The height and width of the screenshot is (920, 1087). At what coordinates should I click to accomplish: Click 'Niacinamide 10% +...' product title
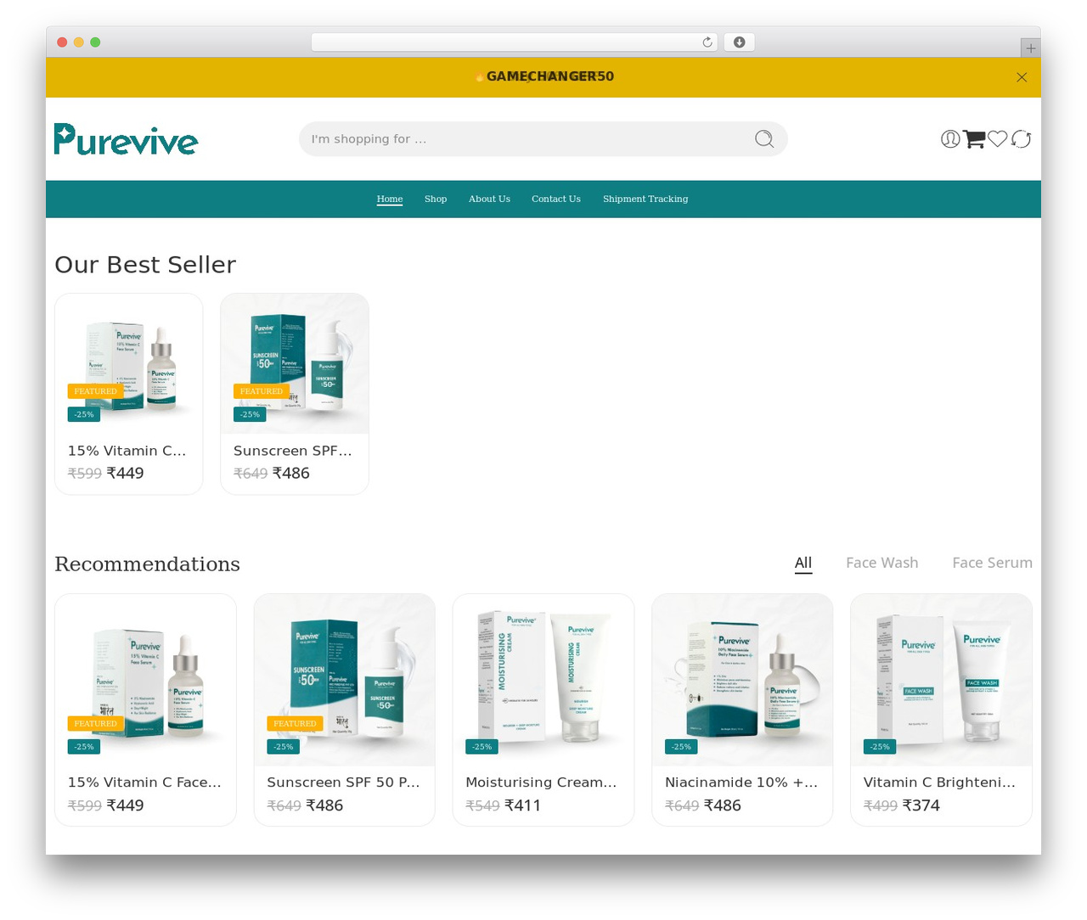pos(741,783)
